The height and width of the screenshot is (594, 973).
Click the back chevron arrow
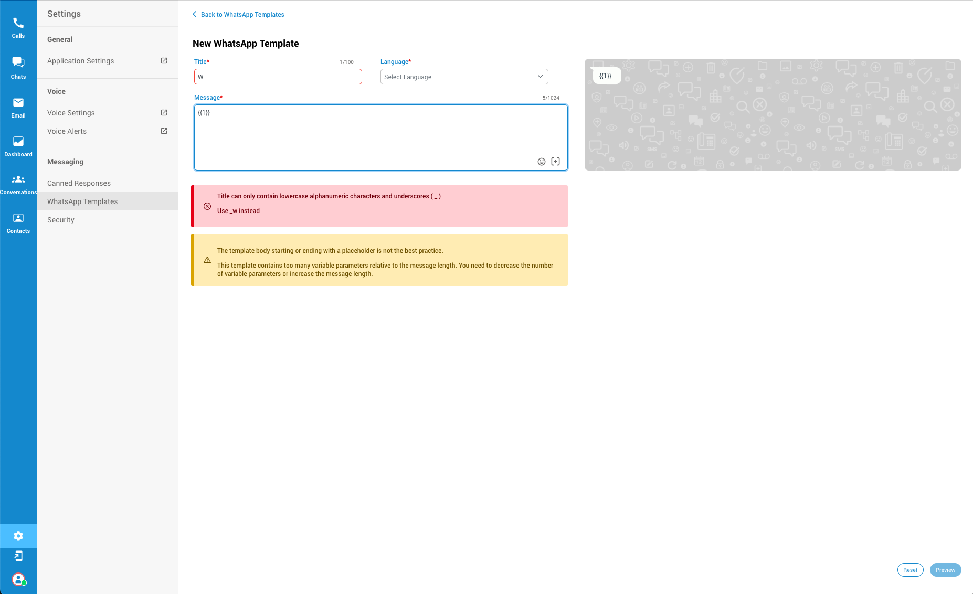pos(195,14)
